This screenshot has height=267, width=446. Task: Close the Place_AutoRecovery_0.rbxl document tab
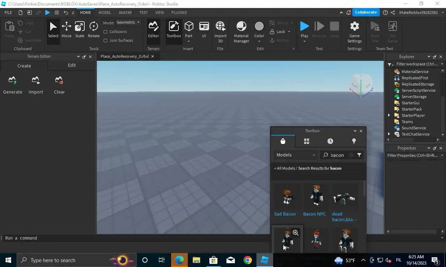pos(152,56)
